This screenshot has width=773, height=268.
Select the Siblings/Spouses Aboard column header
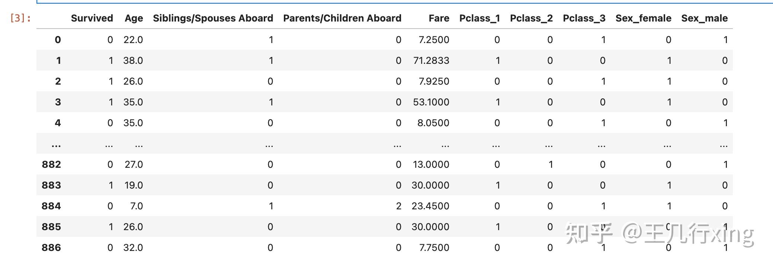[x=213, y=18]
